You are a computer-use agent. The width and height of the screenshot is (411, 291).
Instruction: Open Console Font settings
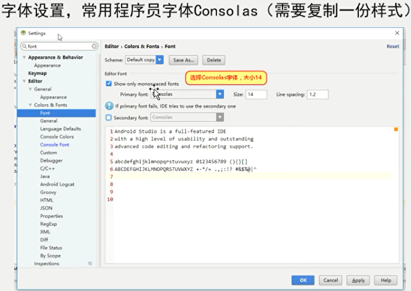click(55, 145)
